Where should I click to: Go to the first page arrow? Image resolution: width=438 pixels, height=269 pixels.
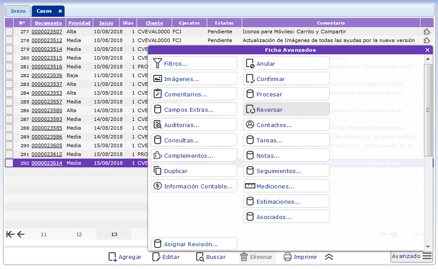pyautogui.click(x=11, y=234)
